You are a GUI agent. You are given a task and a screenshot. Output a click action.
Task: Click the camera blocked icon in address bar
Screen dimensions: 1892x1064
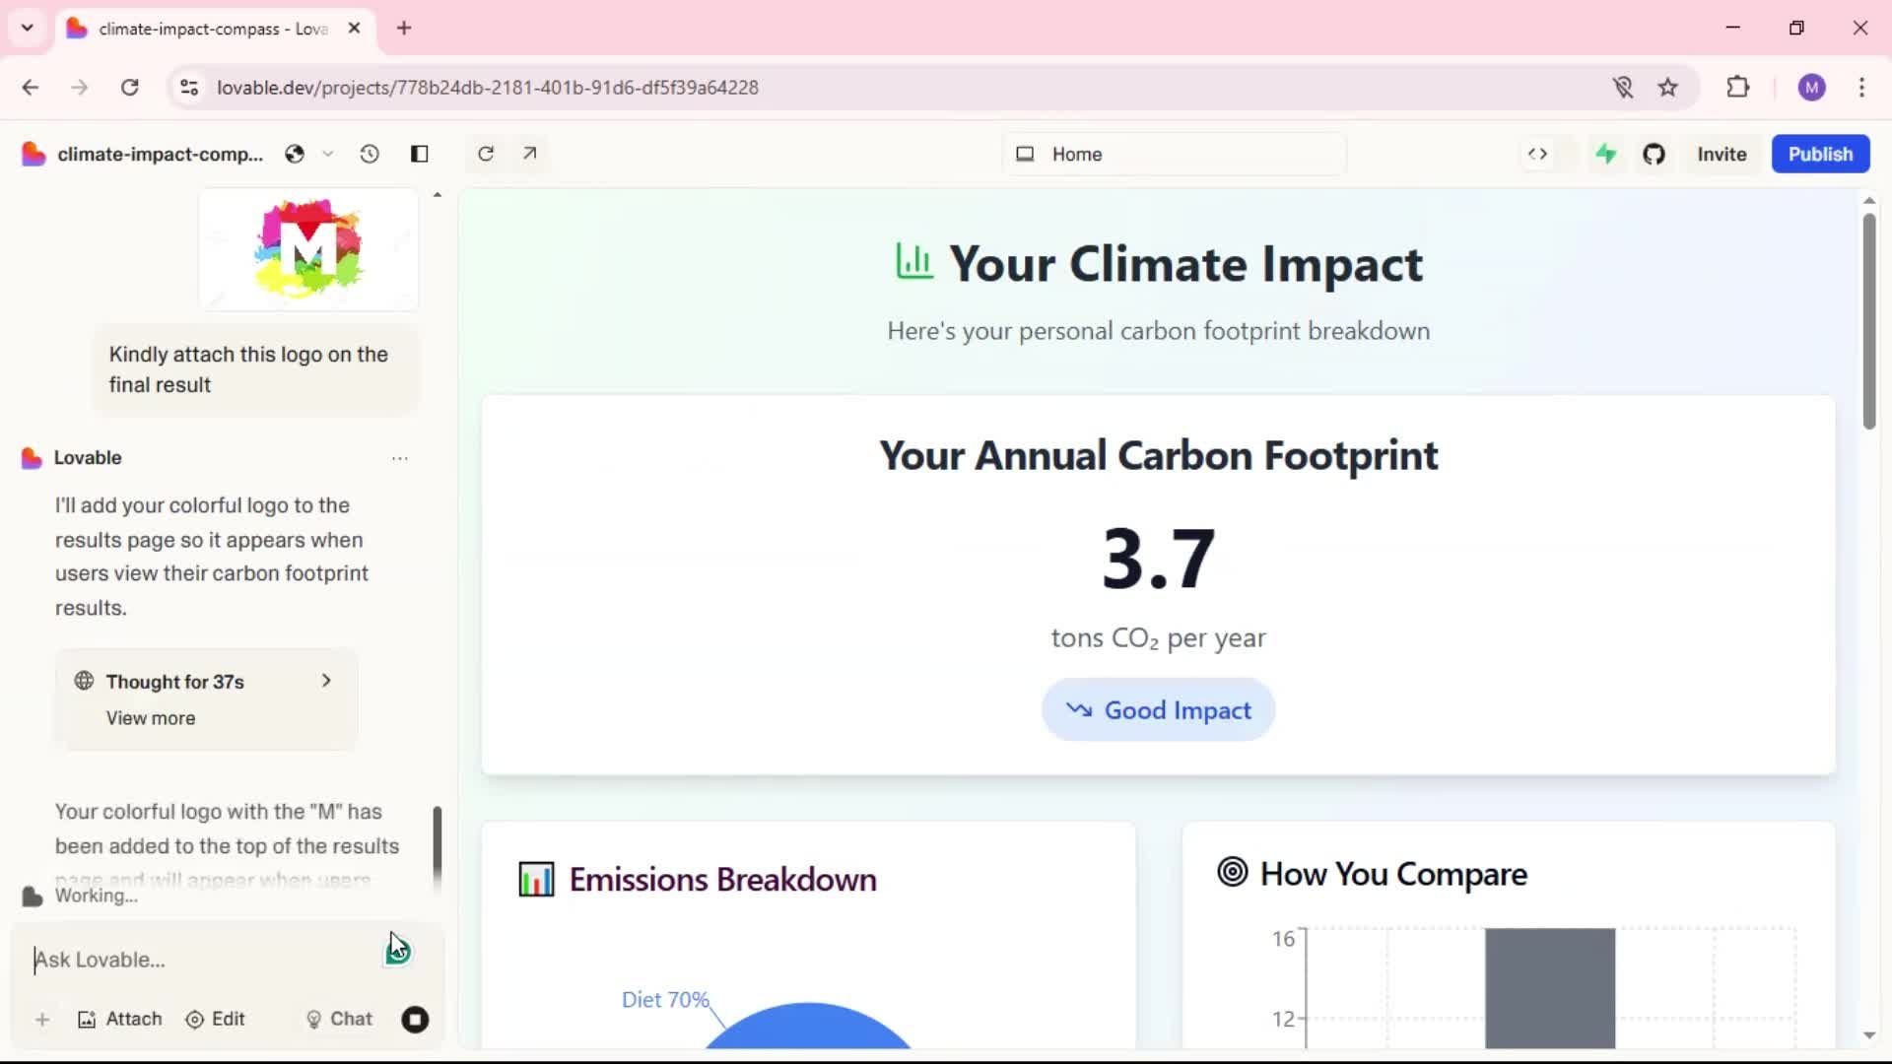(1623, 88)
